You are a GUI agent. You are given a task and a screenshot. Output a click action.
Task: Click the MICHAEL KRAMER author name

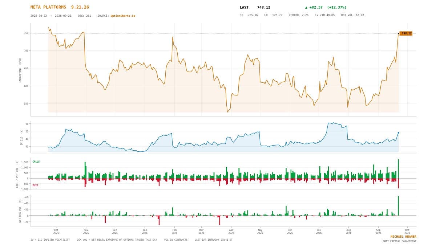[x=403, y=237]
